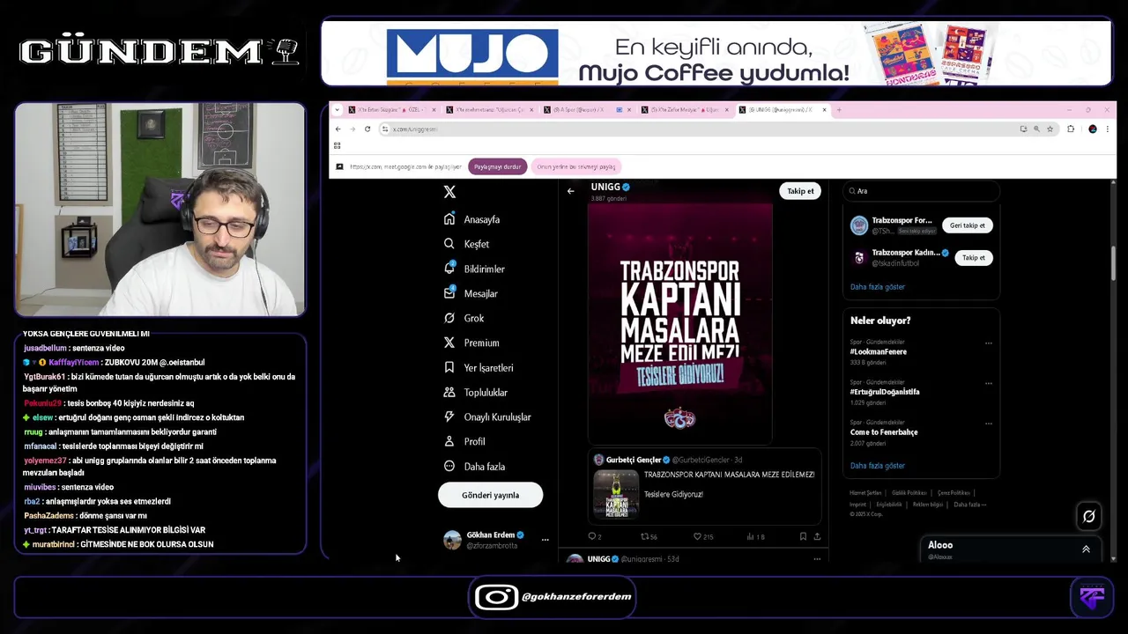Viewport: 1128px width, 634px height.
Task: Click Takip et button for UNIGG
Action: [801, 191]
